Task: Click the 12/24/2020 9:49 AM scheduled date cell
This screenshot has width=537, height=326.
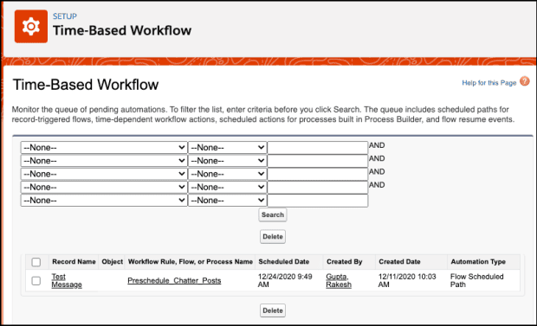Action: coord(285,280)
